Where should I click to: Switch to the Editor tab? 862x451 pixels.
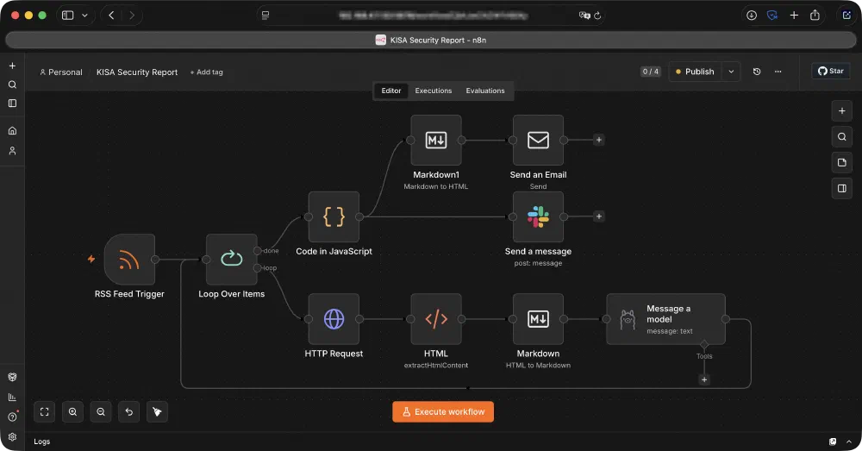coord(390,91)
